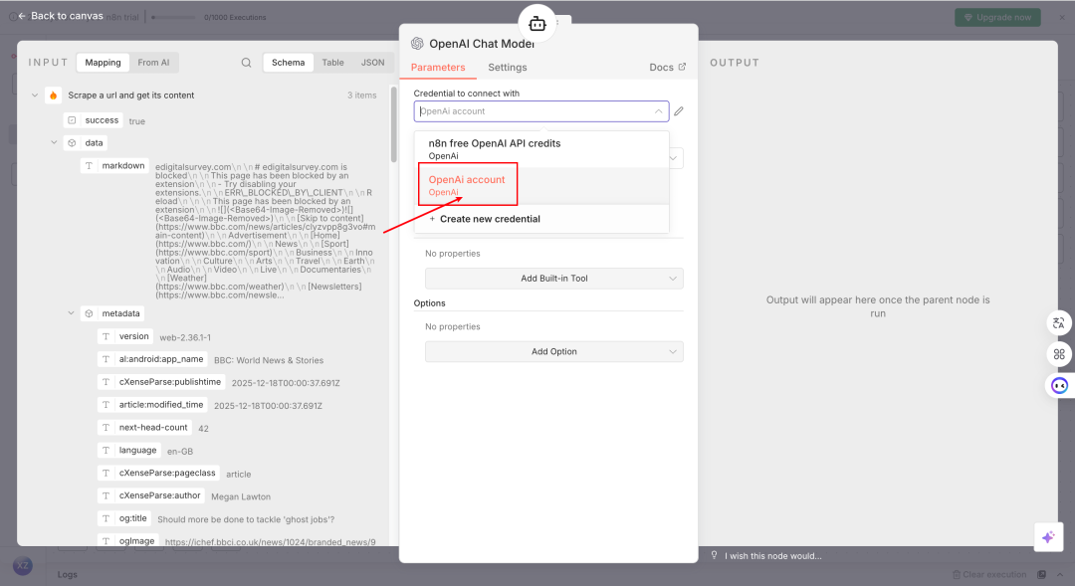The width and height of the screenshot is (1075, 586).
Task: Click the data object cube icon
Action: click(x=72, y=143)
